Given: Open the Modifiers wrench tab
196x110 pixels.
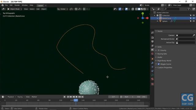Looking at the screenshot, I should (x=153, y=63).
